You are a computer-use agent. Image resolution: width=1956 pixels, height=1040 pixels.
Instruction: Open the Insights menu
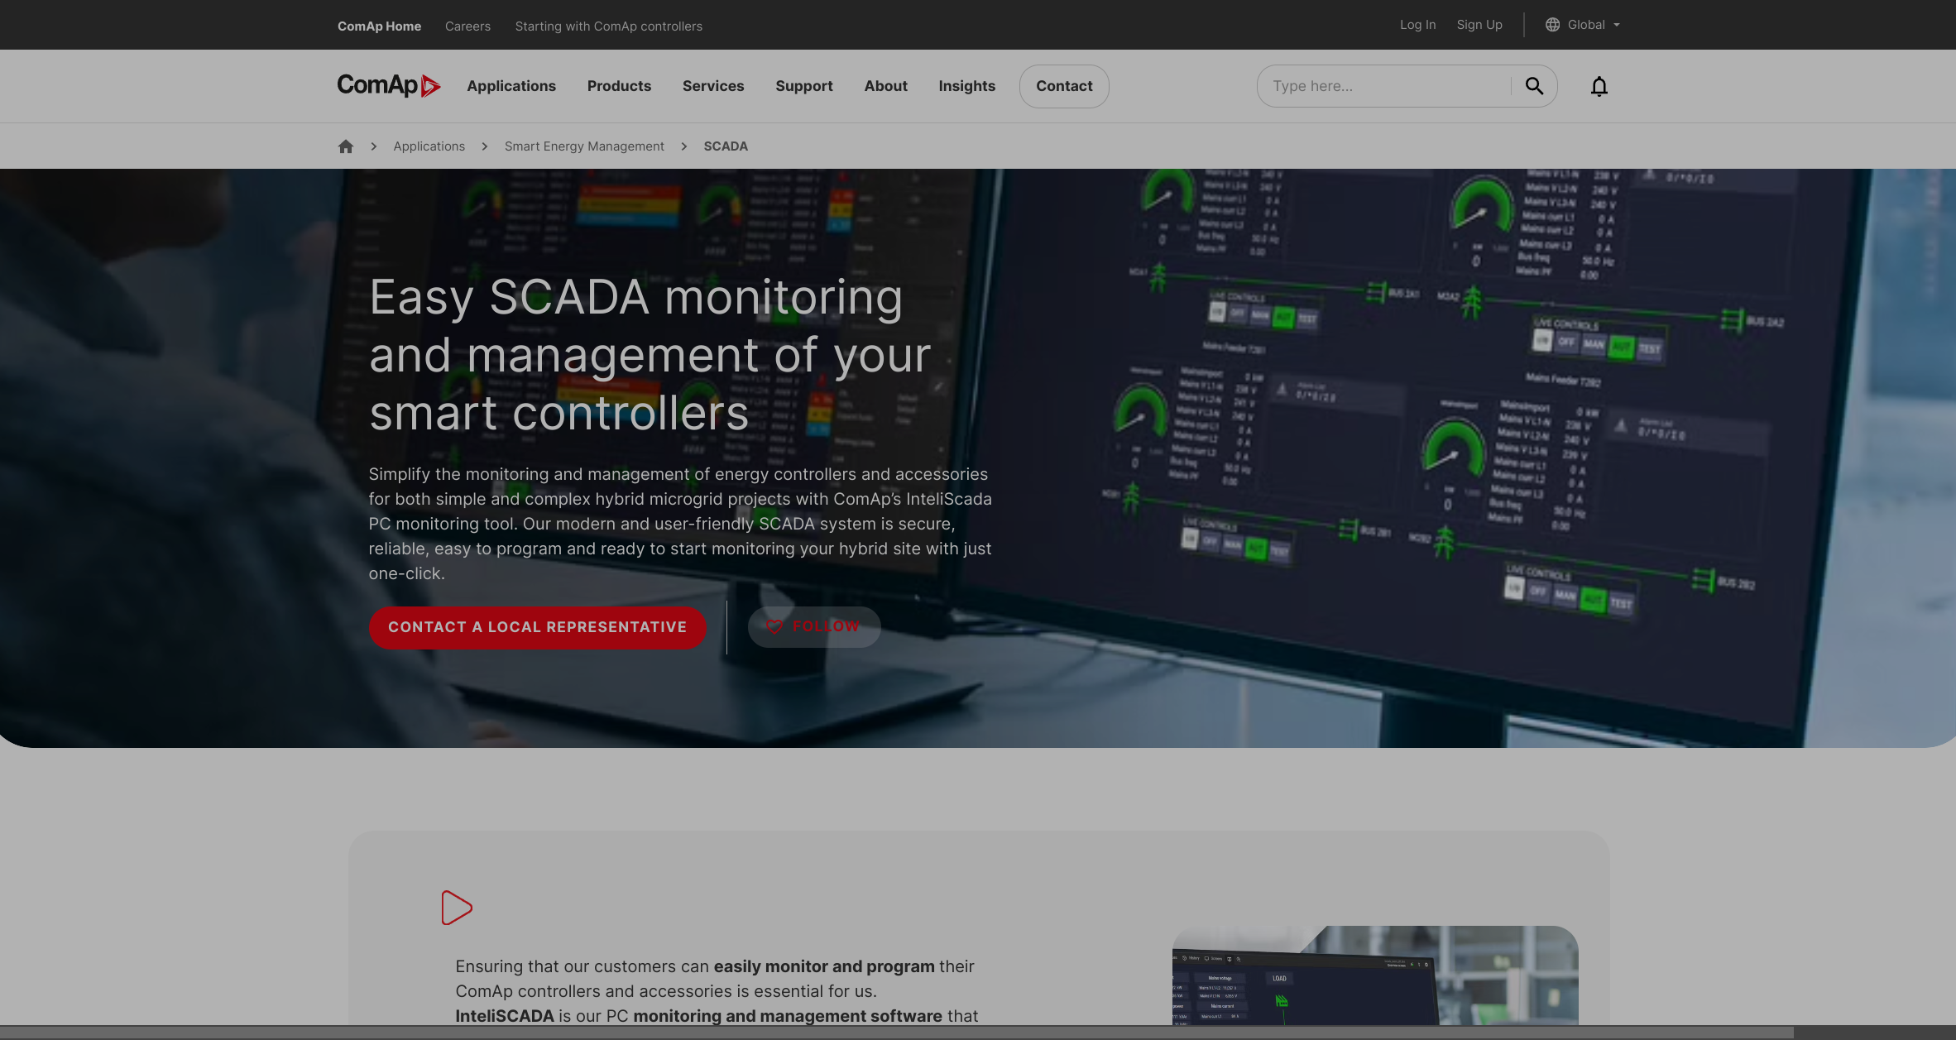(966, 86)
